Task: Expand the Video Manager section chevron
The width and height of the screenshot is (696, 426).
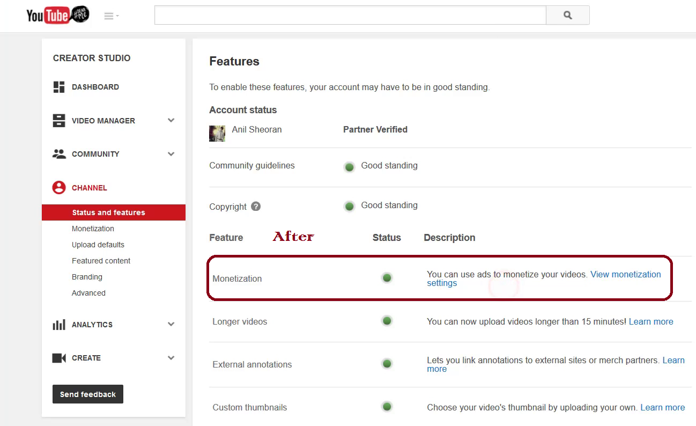Action: pyautogui.click(x=171, y=121)
